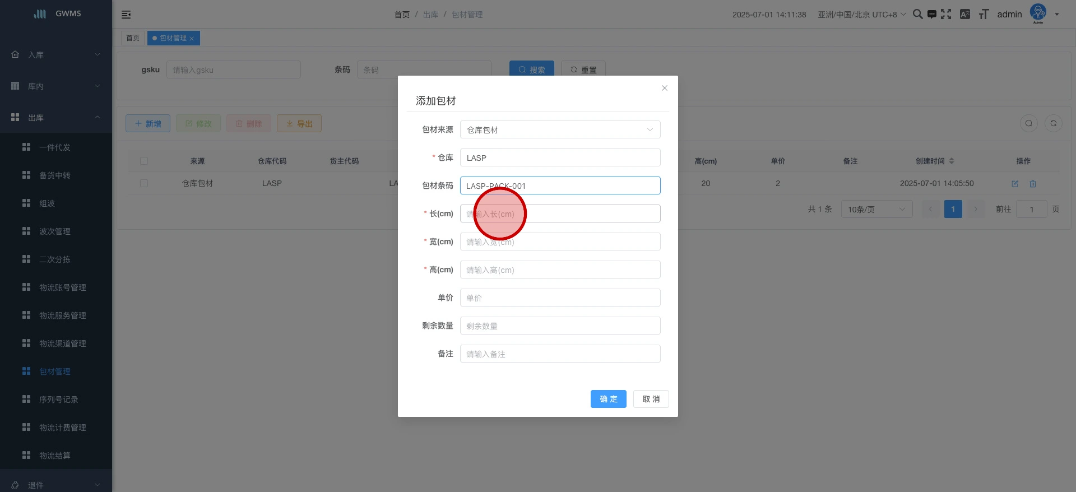Click the 高(cm) input field
This screenshot has width=1076, height=492.
click(560, 270)
